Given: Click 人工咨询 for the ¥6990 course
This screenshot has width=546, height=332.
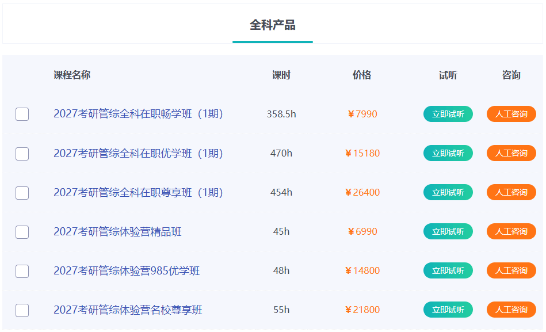Looking at the screenshot, I should click(x=511, y=231).
